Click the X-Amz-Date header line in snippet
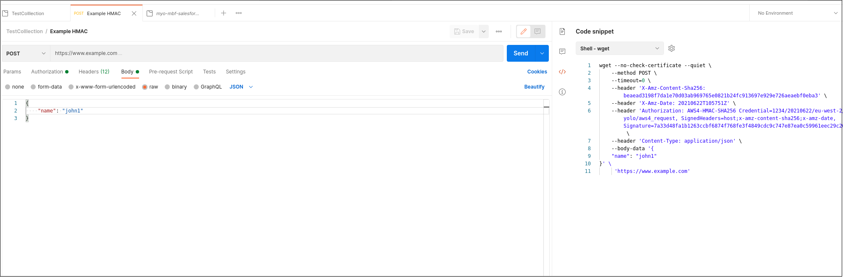This screenshot has width=843, height=277. pos(674,103)
